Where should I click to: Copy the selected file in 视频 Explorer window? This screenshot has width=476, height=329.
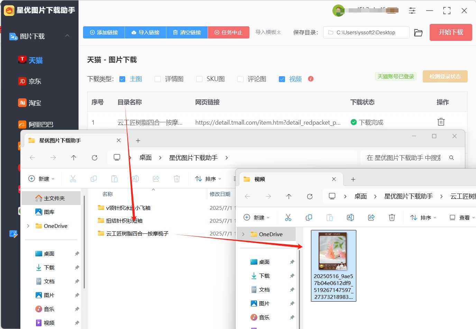309,217
